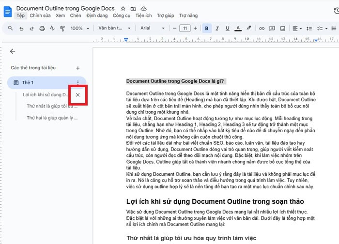
Task: Add a new tab with plus icon
Action: tap(78, 68)
